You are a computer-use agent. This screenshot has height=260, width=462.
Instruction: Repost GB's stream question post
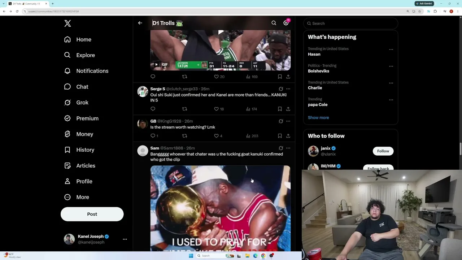click(184, 136)
